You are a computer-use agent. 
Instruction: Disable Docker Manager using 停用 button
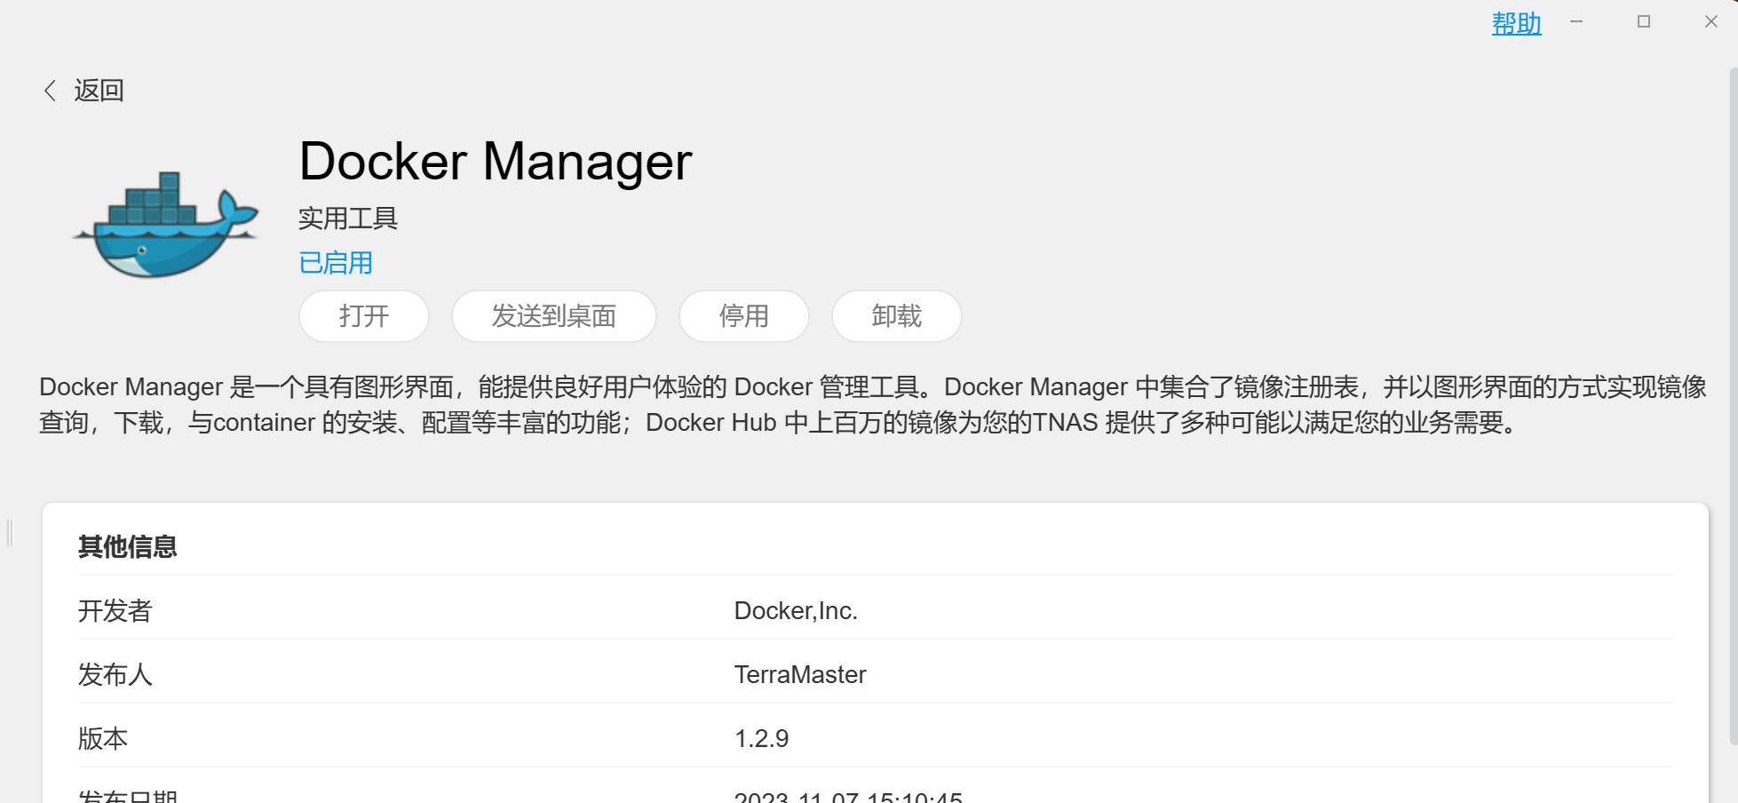744,316
